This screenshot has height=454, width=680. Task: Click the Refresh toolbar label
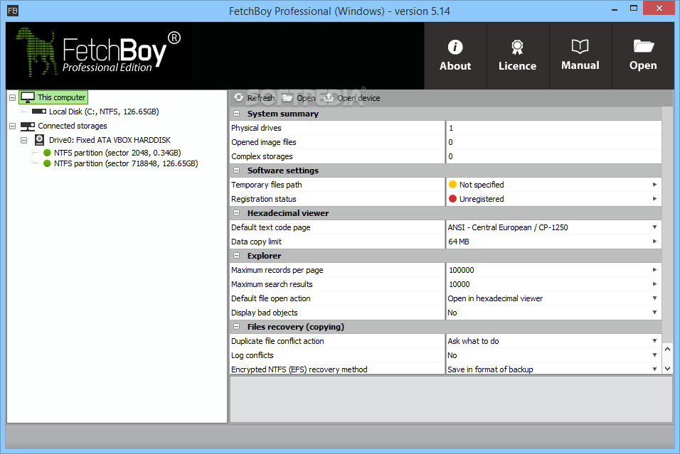coord(260,98)
